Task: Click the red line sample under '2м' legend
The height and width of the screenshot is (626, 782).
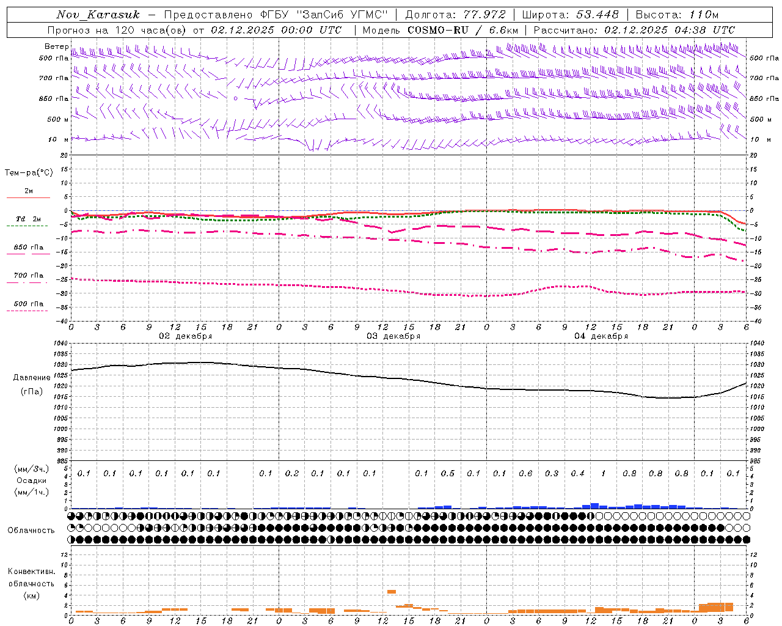Action: pyautogui.click(x=28, y=198)
